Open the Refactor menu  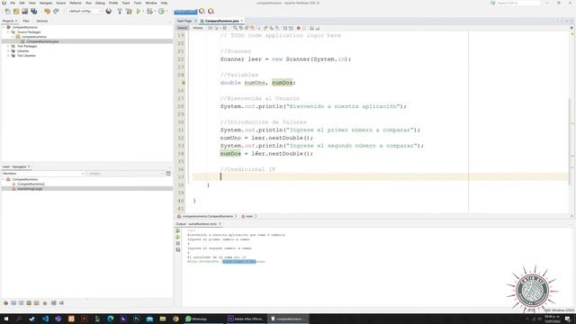tap(76, 3)
